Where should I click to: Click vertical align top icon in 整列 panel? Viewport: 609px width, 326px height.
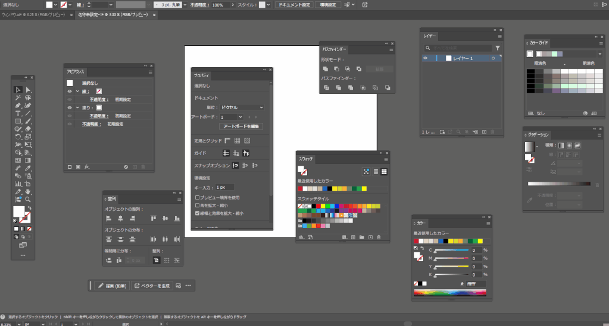pyautogui.click(x=154, y=219)
